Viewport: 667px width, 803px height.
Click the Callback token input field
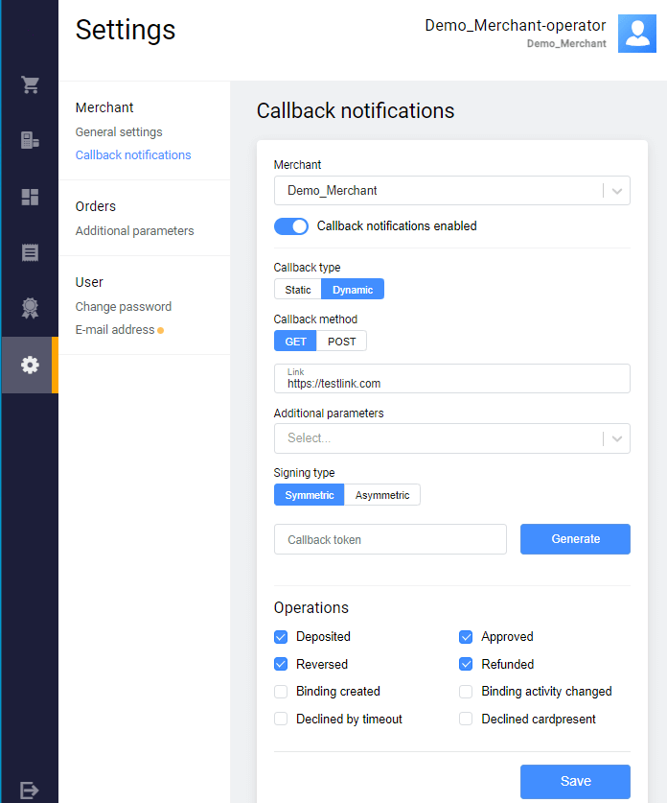[390, 540]
